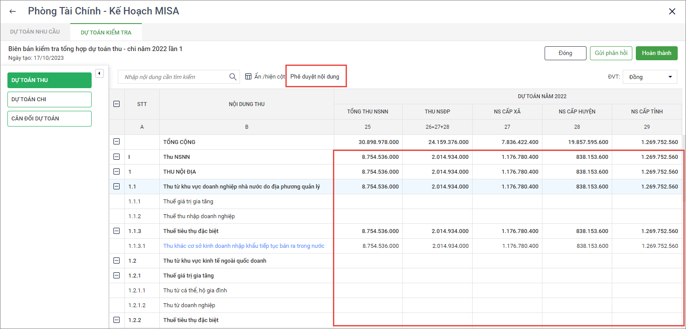This screenshot has width=686, height=329.
Task: Collapse the Thu NSNN row
Action: pos(117,157)
